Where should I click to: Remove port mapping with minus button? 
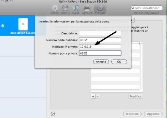coord(97,97)
